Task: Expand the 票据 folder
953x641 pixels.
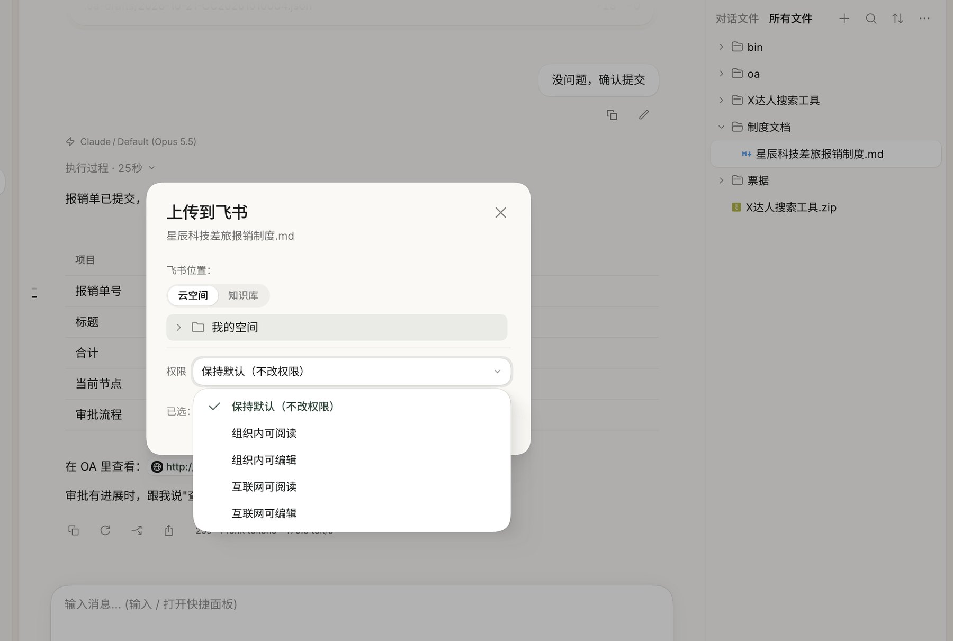Action: tap(721, 180)
